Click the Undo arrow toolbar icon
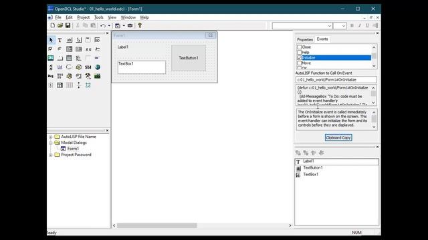This screenshot has height=240, width=428. pos(103,25)
